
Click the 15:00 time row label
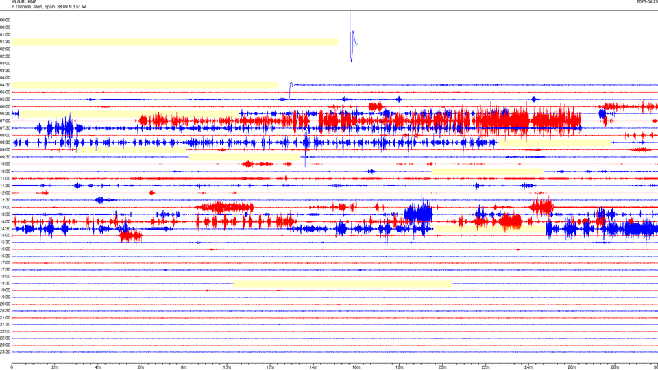5,235
